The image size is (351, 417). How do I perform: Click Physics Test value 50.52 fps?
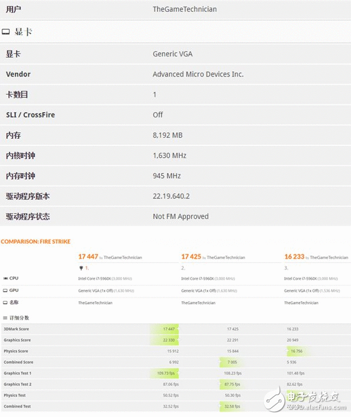171,396
